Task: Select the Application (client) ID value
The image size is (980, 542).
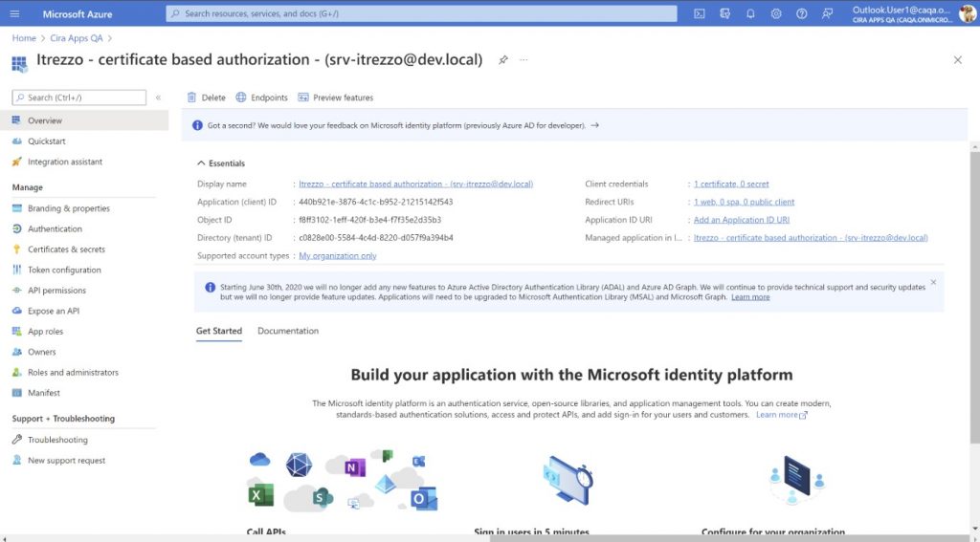Action: pyautogui.click(x=375, y=203)
